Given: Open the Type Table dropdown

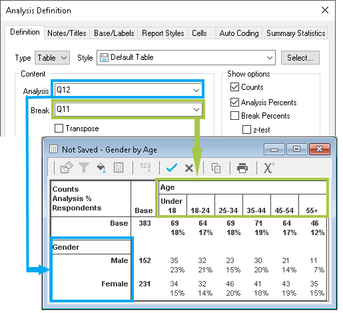Looking at the screenshot, I should (52, 58).
